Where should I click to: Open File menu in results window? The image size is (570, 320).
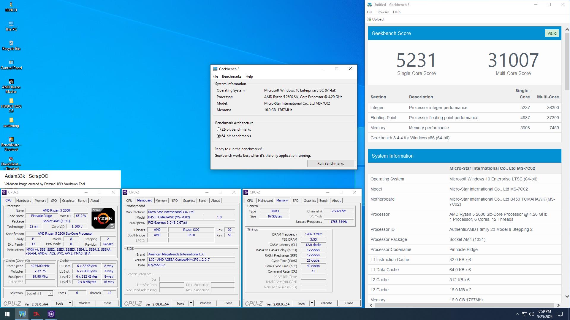[x=370, y=12]
